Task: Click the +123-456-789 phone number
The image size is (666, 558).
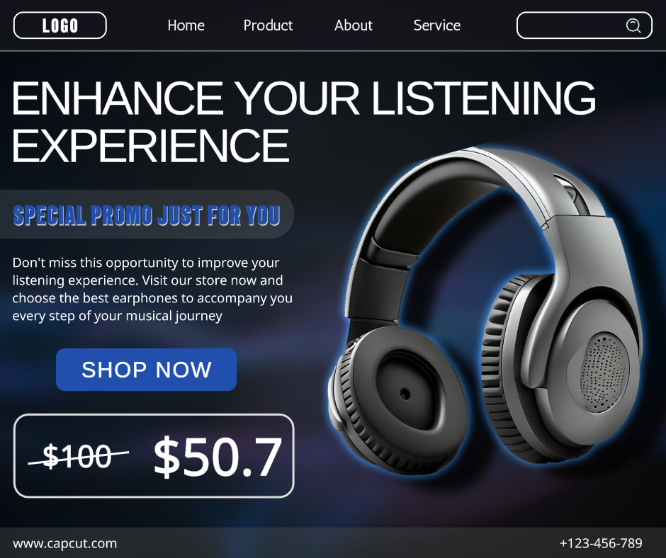Action: [x=601, y=543]
